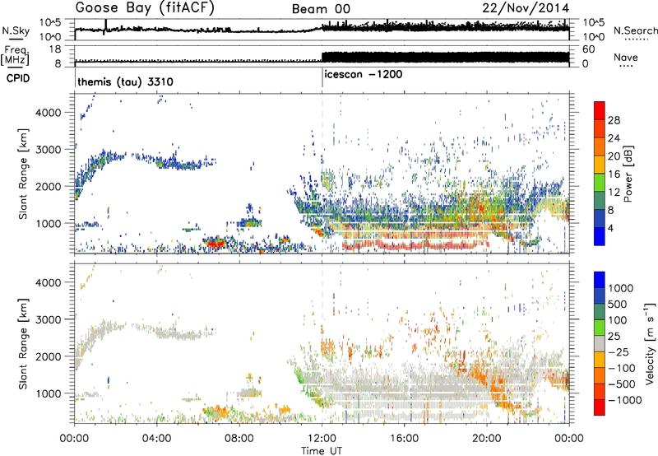The width and height of the screenshot is (658, 456).
Task: Click the '4000' tick on the power panel
Action: click(x=49, y=113)
